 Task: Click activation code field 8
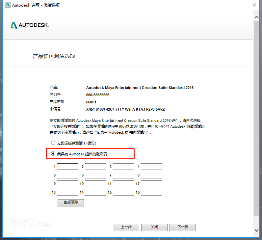pos(151,175)
